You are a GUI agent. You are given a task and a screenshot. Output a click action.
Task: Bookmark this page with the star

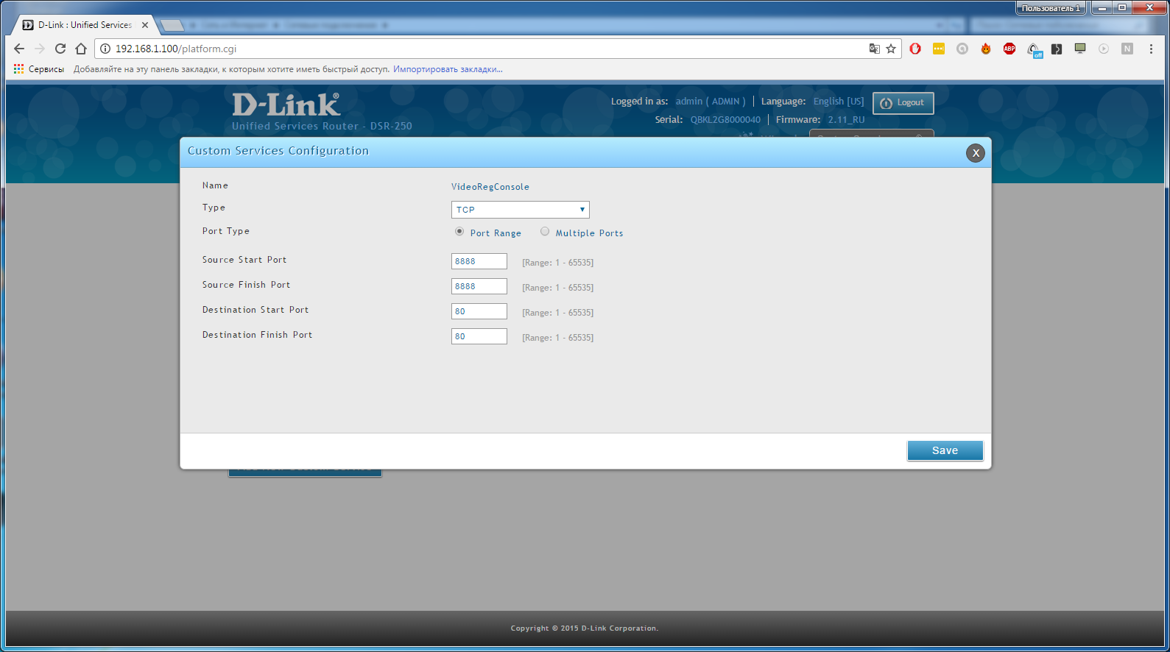click(x=891, y=49)
